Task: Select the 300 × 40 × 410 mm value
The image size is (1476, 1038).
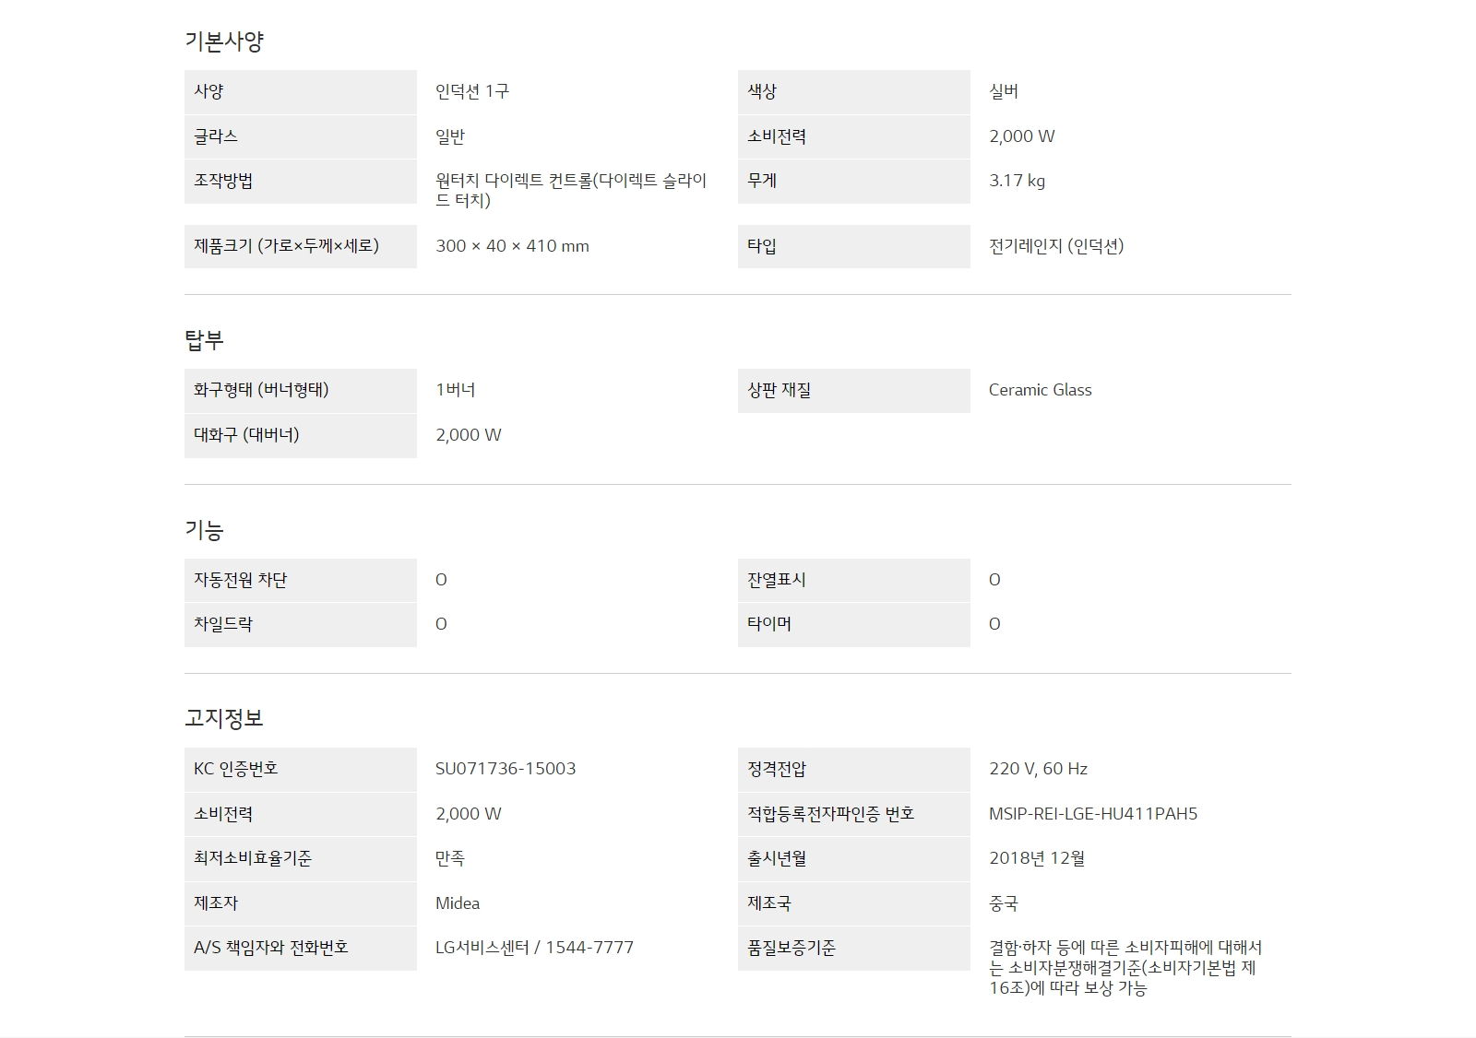Action: click(x=512, y=246)
